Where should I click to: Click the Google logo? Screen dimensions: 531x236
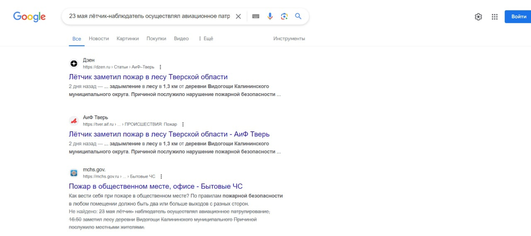tap(29, 17)
